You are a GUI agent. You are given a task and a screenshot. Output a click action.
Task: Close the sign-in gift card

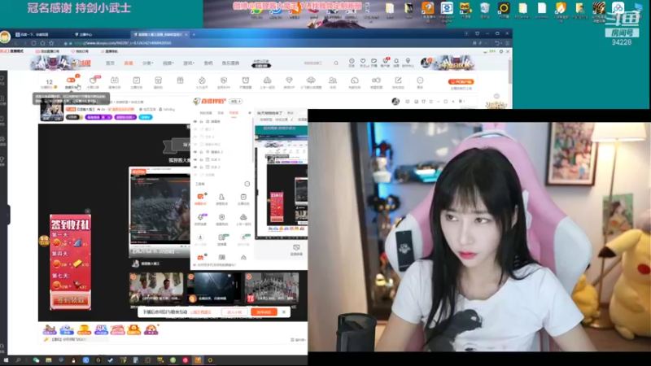pyautogui.click(x=87, y=211)
